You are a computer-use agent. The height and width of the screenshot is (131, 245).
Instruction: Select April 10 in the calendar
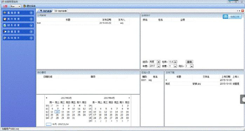[x=95, y=112]
